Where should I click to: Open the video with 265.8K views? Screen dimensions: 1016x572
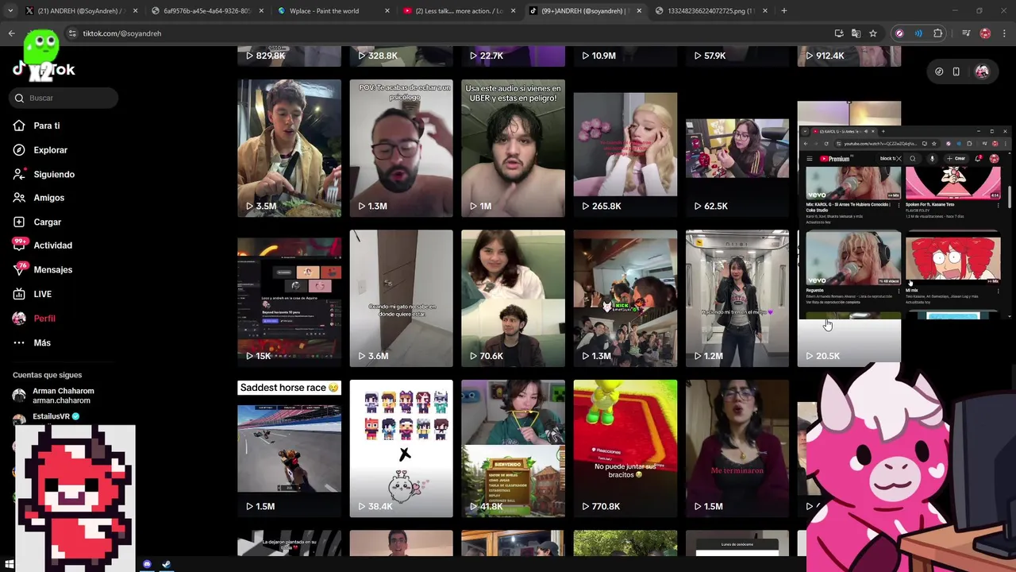(x=625, y=149)
